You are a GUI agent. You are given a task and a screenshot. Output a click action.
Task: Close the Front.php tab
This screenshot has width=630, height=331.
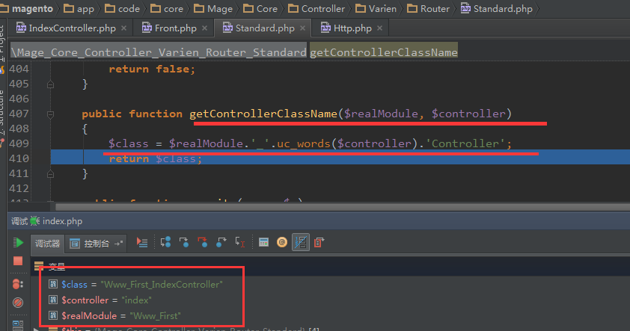click(x=204, y=28)
